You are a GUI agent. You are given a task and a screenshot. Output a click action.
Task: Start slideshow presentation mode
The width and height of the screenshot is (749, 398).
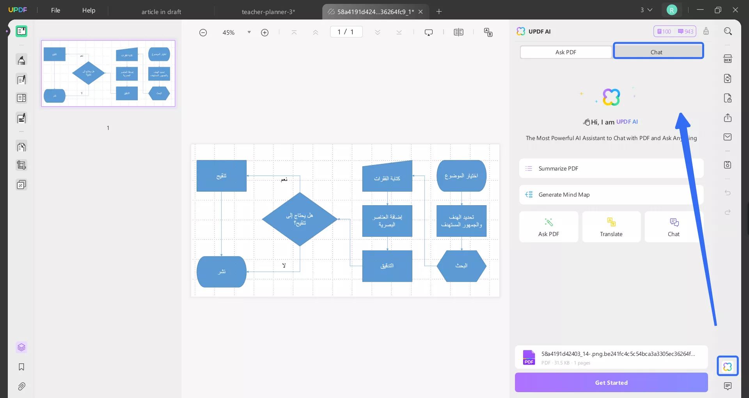point(429,32)
